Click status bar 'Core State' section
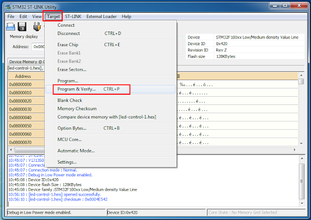311x220 pixels. tap(256, 213)
